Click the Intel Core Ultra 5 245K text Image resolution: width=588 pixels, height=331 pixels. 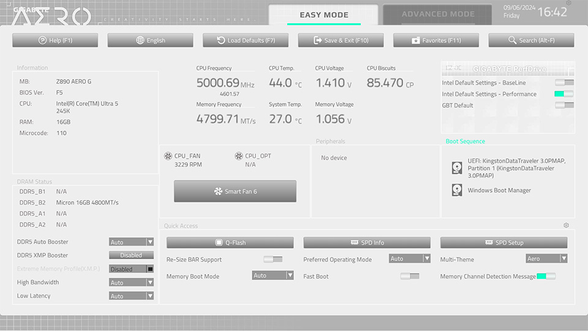pos(87,107)
